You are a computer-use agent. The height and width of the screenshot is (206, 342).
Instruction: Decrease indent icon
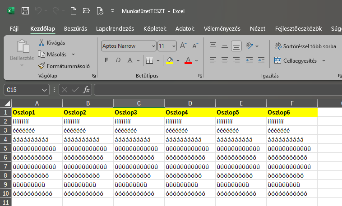(x=250, y=60)
